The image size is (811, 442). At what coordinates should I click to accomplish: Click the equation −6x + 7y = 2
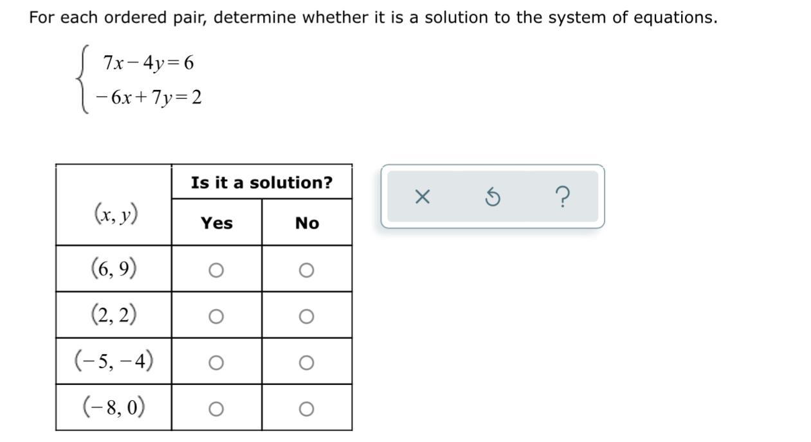pyautogui.click(x=149, y=98)
